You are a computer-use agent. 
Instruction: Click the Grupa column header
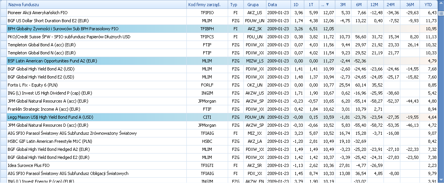(255, 5)
